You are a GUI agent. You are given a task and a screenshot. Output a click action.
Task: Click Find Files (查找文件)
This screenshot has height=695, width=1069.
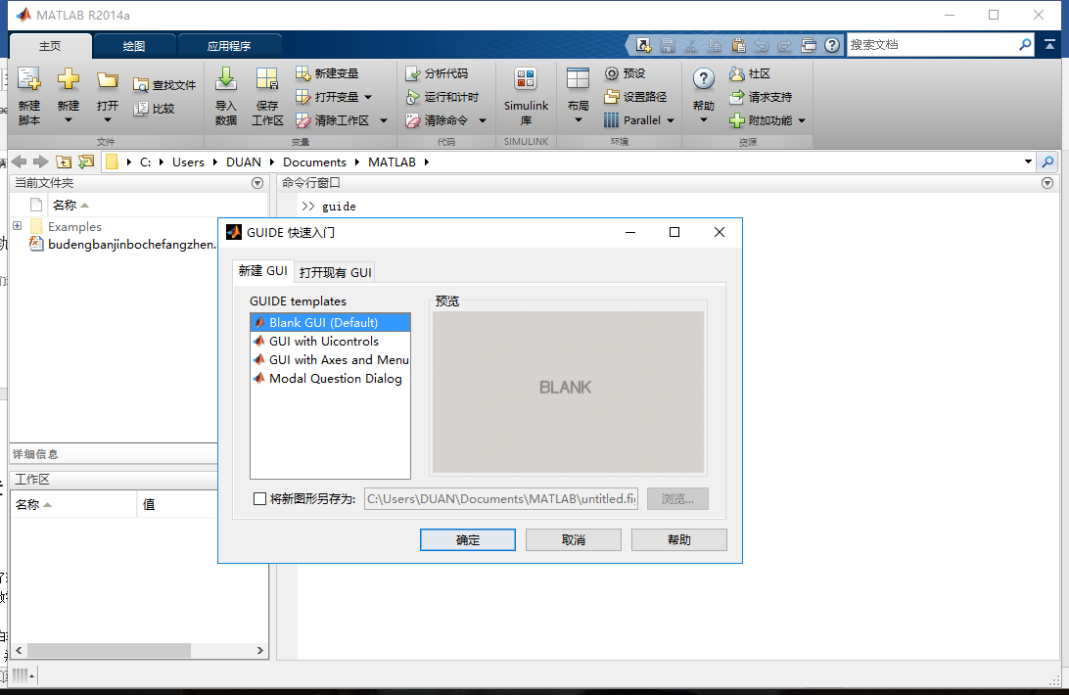(164, 85)
